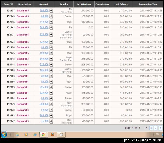Viewport: 164px width, 143px height.
Task: Click net winnings 375,000.00
Action: [x=87, y=59]
